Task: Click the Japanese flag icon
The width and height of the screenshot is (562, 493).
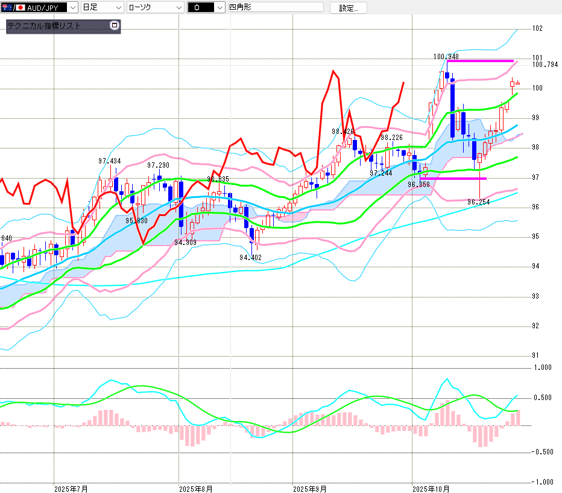Action: [x=21, y=7]
